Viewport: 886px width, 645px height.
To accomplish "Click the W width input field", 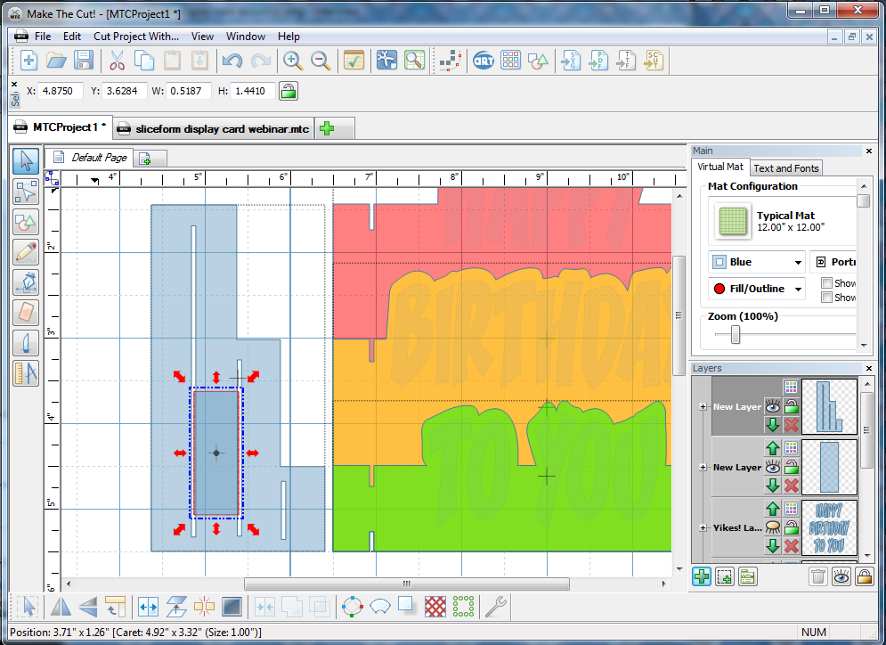I will (x=188, y=91).
